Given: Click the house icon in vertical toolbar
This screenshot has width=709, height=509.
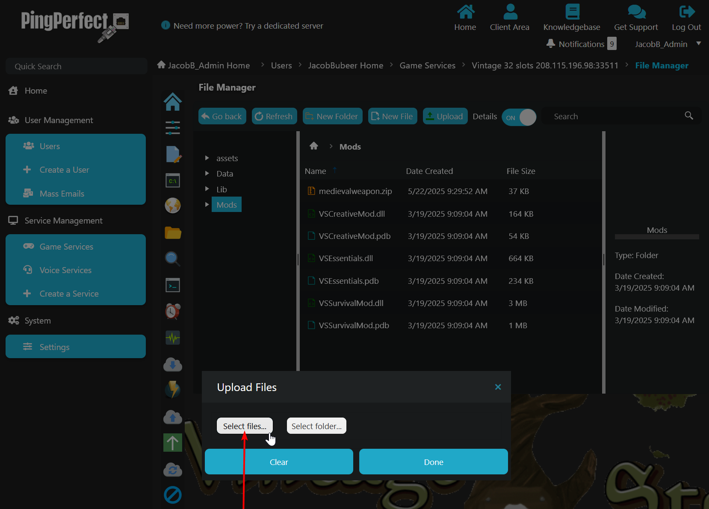Looking at the screenshot, I should (x=173, y=102).
